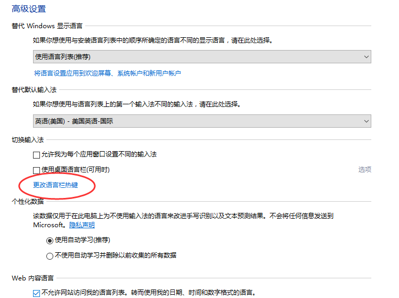Viewport: 399px width, 298px height.
Task: Click the 高级设置 page title
Action: click(x=29, y=9)
